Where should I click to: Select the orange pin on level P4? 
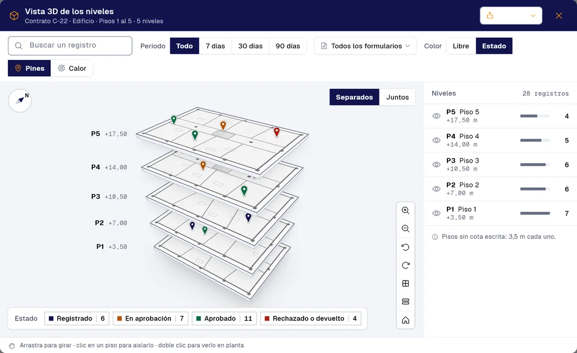pyautogui.click(x=203, y=165)
